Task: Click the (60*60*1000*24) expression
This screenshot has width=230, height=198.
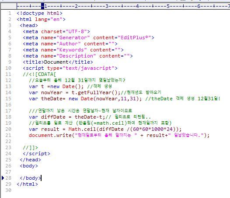Action: click(153, 129)
